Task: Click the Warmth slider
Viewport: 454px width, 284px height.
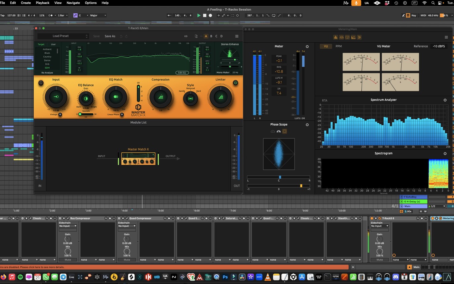Action: (86, 114)
